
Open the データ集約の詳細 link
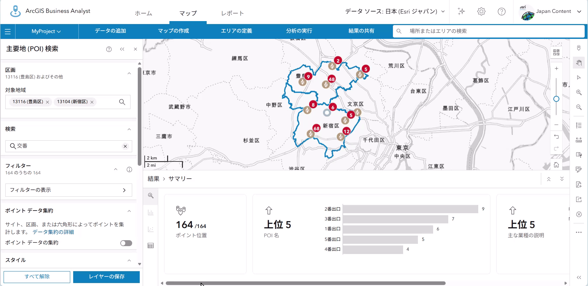53,232
